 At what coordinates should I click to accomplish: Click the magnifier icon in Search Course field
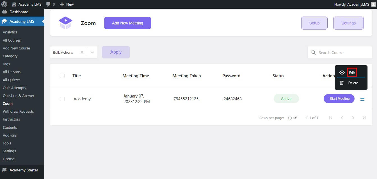314,53
